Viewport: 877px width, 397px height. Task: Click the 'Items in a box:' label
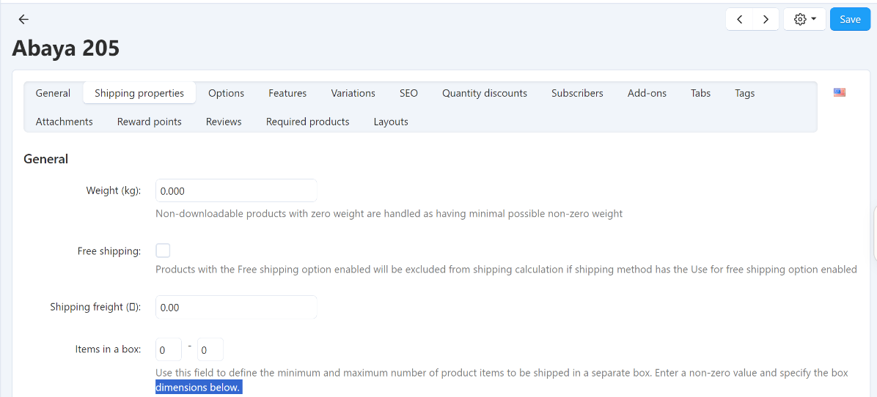click(x=108, y=349)
